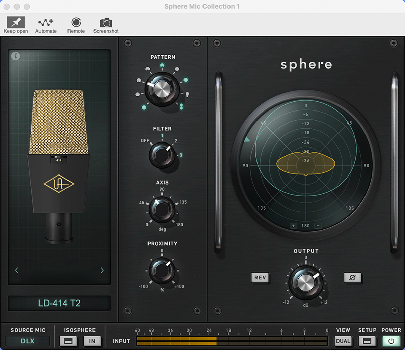405x350 pixels.
Task: Click the PROXIMITY +100 label
Action: pos(179,286)
